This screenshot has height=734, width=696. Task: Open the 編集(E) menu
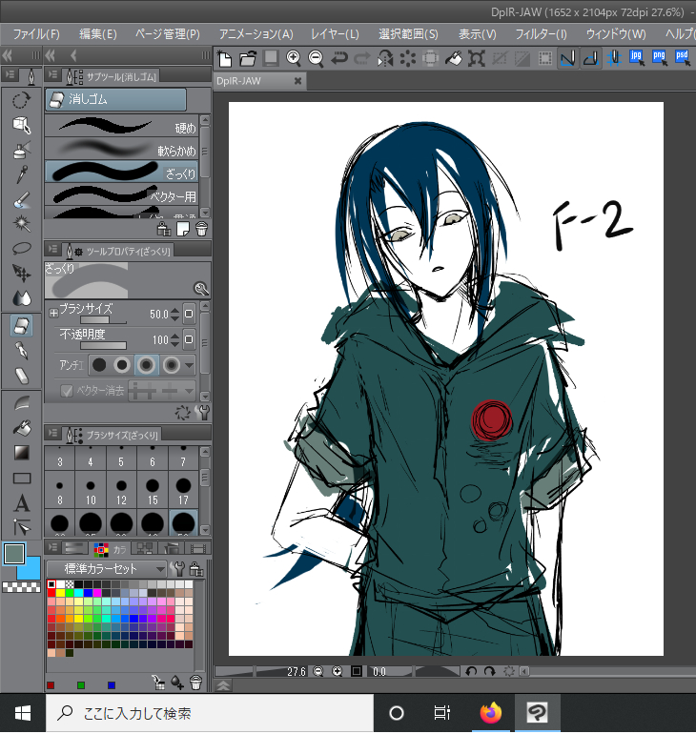click(98, 34)
